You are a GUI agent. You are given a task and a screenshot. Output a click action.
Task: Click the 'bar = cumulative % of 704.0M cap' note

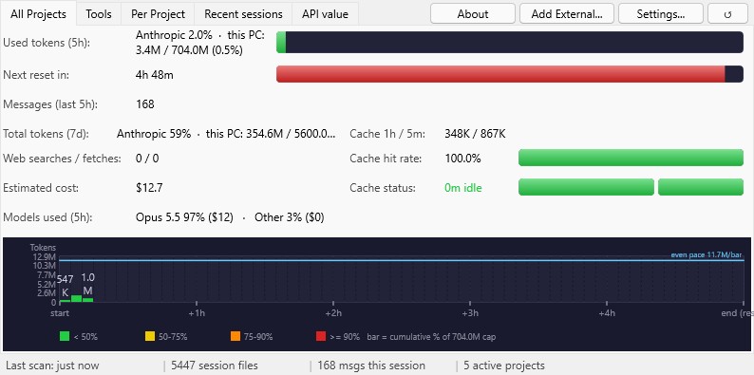pos(431,336)
